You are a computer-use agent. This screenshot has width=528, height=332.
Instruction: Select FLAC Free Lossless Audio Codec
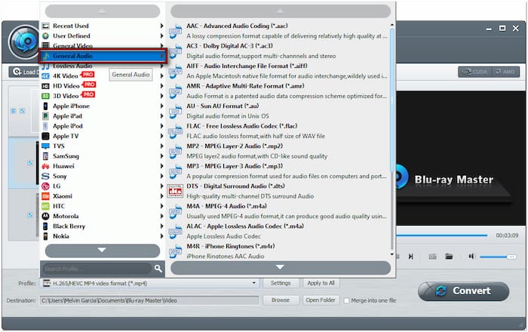(x=280, y=131)
